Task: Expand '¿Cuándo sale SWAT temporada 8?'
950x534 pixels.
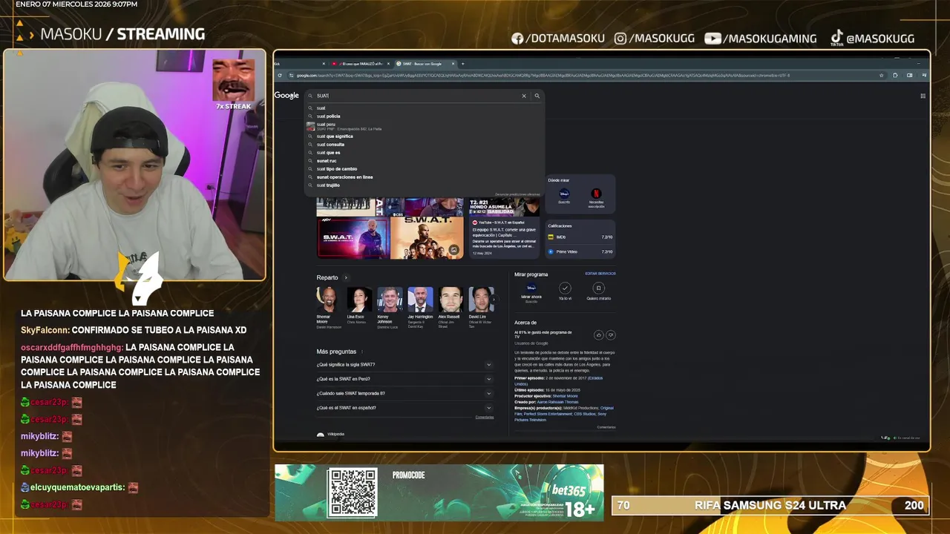Action: (404, 393)
